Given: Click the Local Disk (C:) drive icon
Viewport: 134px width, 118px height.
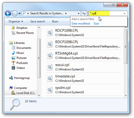Looking at the screenshot, I should pyautogui.click(x=13, y=93).
